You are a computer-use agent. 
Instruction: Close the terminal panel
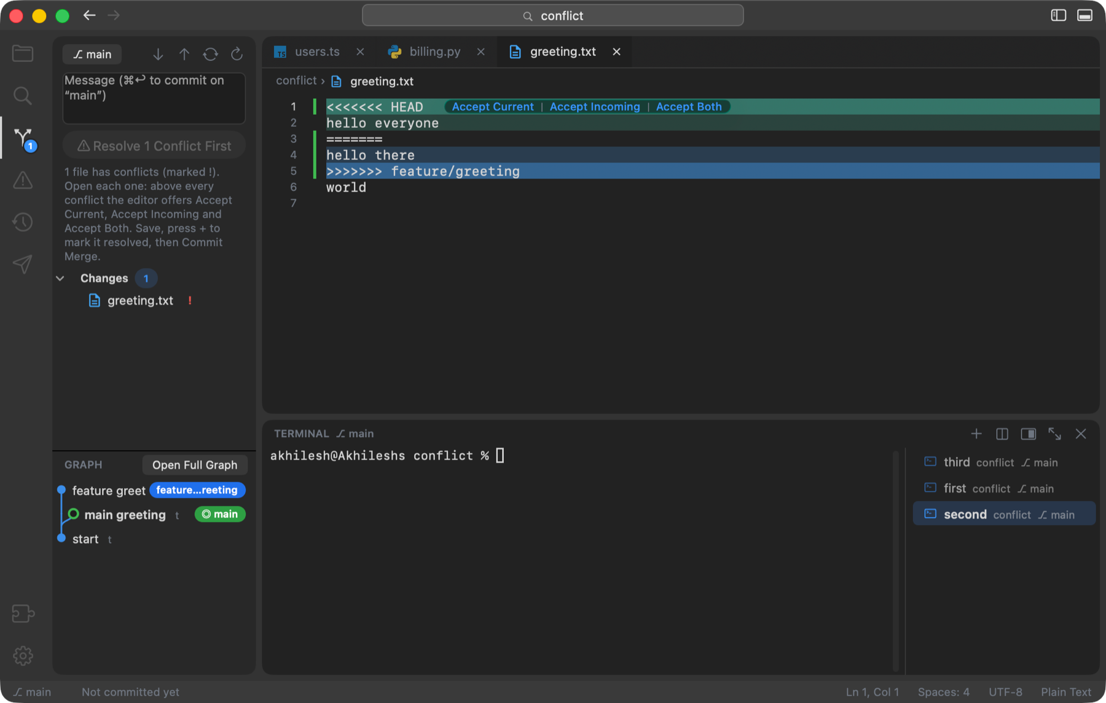click(x=1081, y=433)
